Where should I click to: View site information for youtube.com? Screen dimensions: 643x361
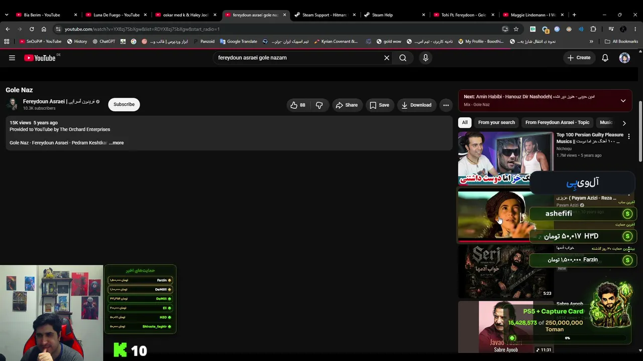[58, 29]
